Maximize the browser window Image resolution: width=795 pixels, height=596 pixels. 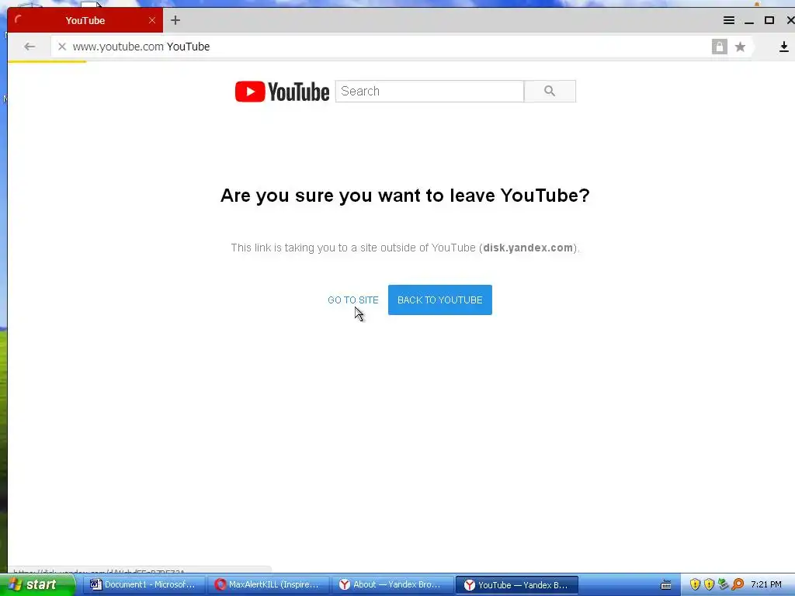pos(769,20)
